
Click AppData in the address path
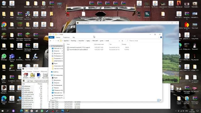[66, 41]
